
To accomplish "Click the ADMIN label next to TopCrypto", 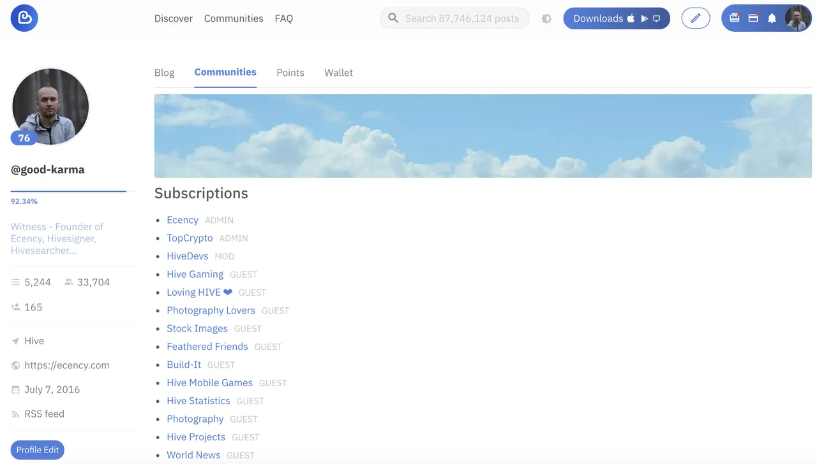I will click(234, 238).
